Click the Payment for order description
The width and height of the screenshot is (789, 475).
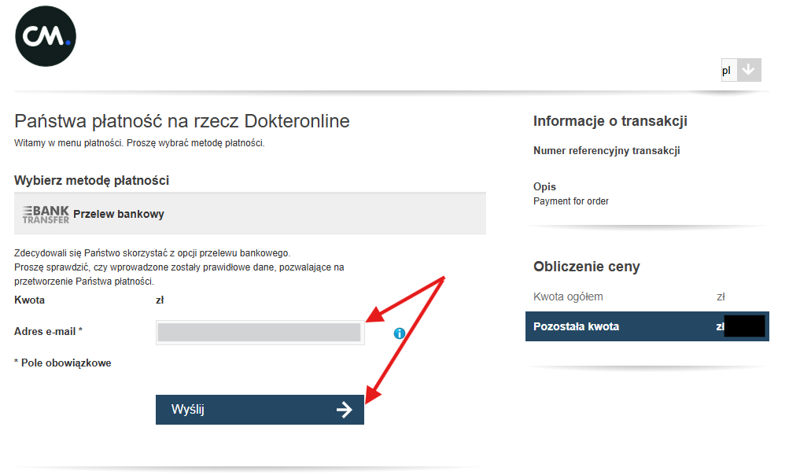point(570,201)
